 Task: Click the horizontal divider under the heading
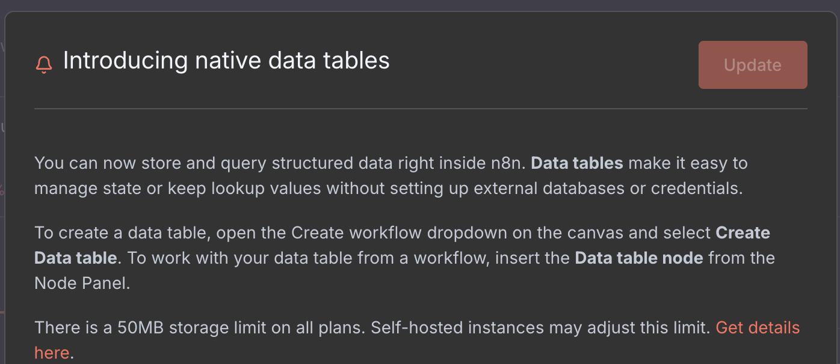click(x=420, y=109)
